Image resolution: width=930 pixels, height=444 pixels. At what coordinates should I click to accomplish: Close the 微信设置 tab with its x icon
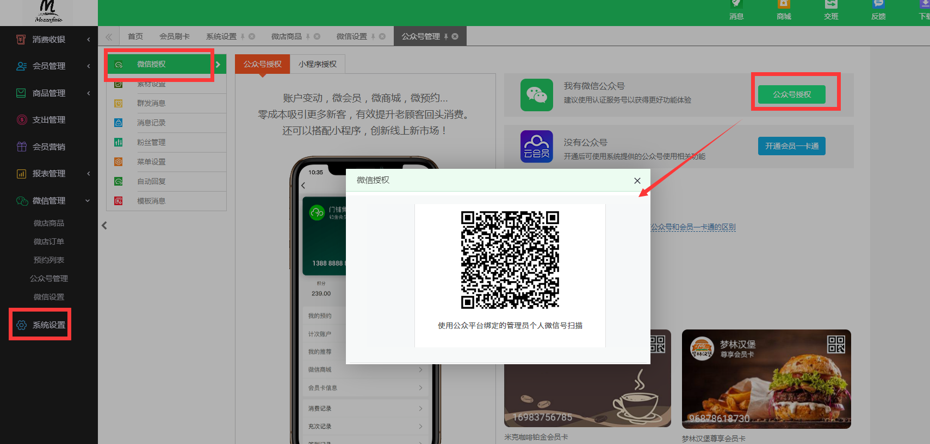382,36
